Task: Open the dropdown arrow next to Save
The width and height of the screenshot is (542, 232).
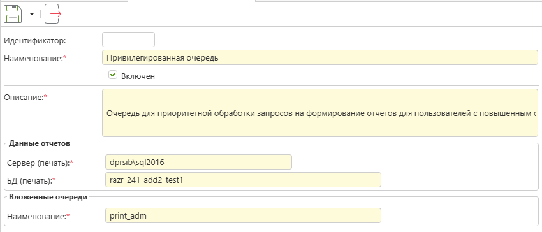Action: (32, 14)
